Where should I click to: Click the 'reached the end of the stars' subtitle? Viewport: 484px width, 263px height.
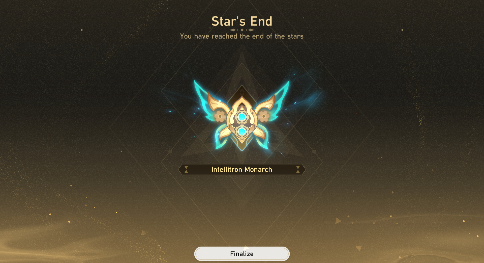[x=257, y=36]
